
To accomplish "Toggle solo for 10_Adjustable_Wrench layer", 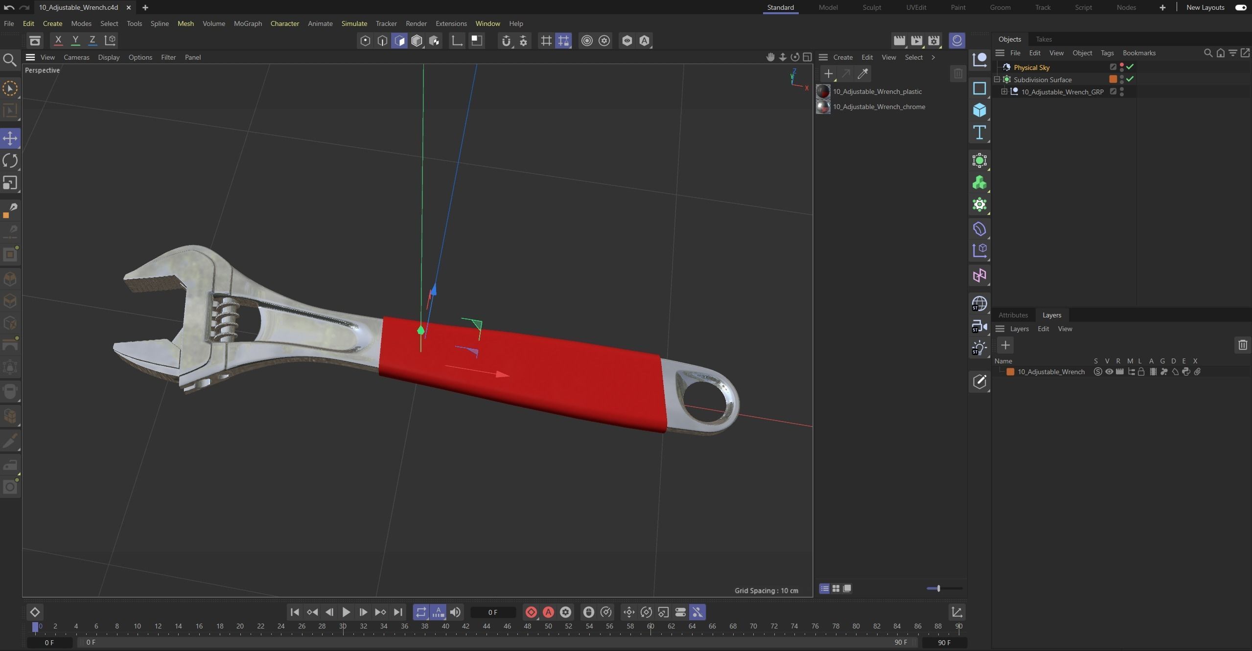I will [1098, 372].
